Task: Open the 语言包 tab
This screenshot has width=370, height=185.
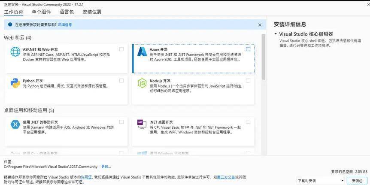Action: tap(67, 12)
